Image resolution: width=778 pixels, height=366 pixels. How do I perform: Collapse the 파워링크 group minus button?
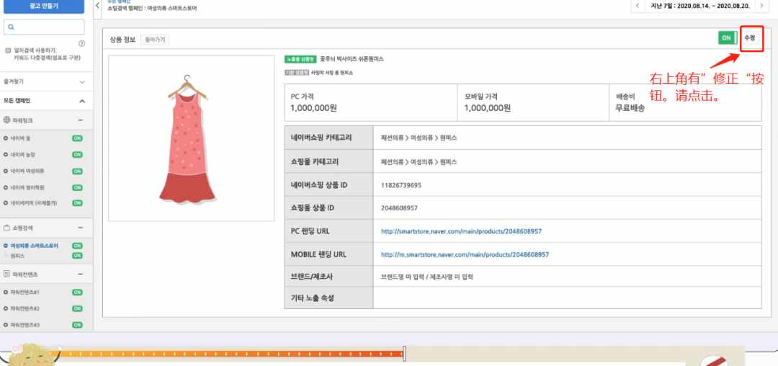(x=81, y=120)
